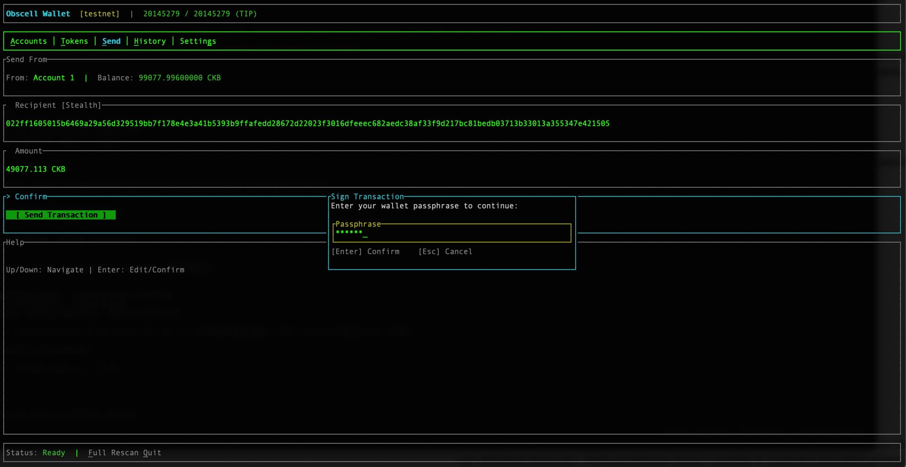906x467 pixels.
Task: Select Account 1 in Send From
Action: tap(54, 78)
